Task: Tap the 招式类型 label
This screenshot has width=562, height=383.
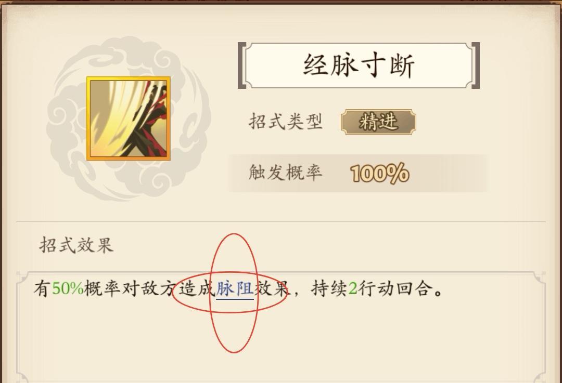Action: point(286,121)
